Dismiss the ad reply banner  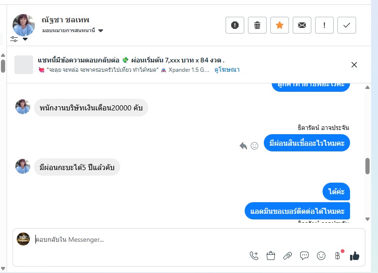tap(354, 65)
